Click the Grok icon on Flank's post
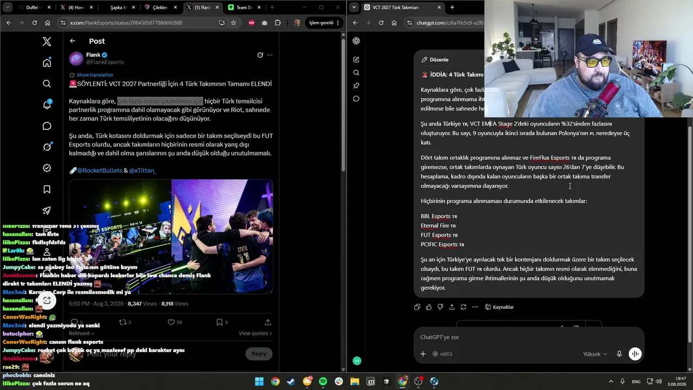 [x=260, y=55]
